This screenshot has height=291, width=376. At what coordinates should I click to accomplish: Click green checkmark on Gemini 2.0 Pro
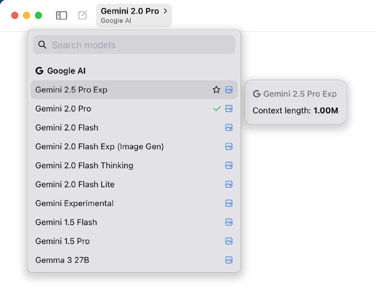(217, 109)
